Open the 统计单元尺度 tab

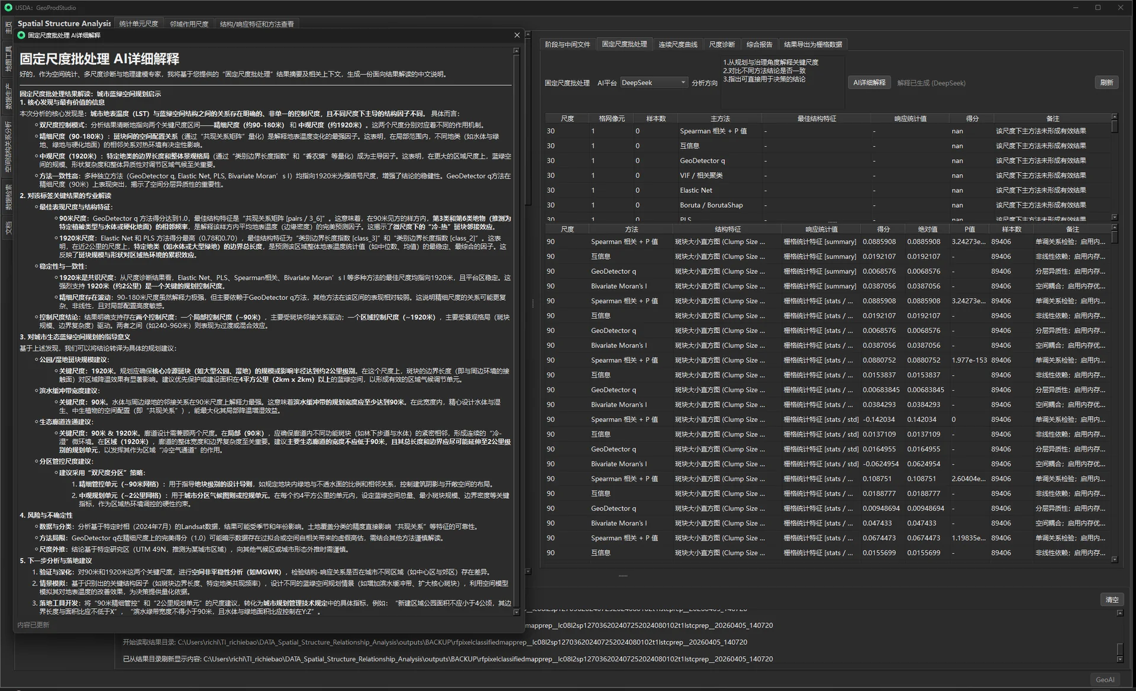click(138, 24)
